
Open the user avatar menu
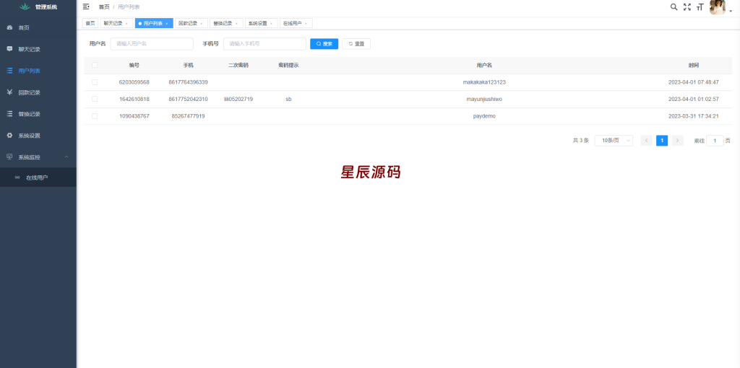[x=718, y=7]
